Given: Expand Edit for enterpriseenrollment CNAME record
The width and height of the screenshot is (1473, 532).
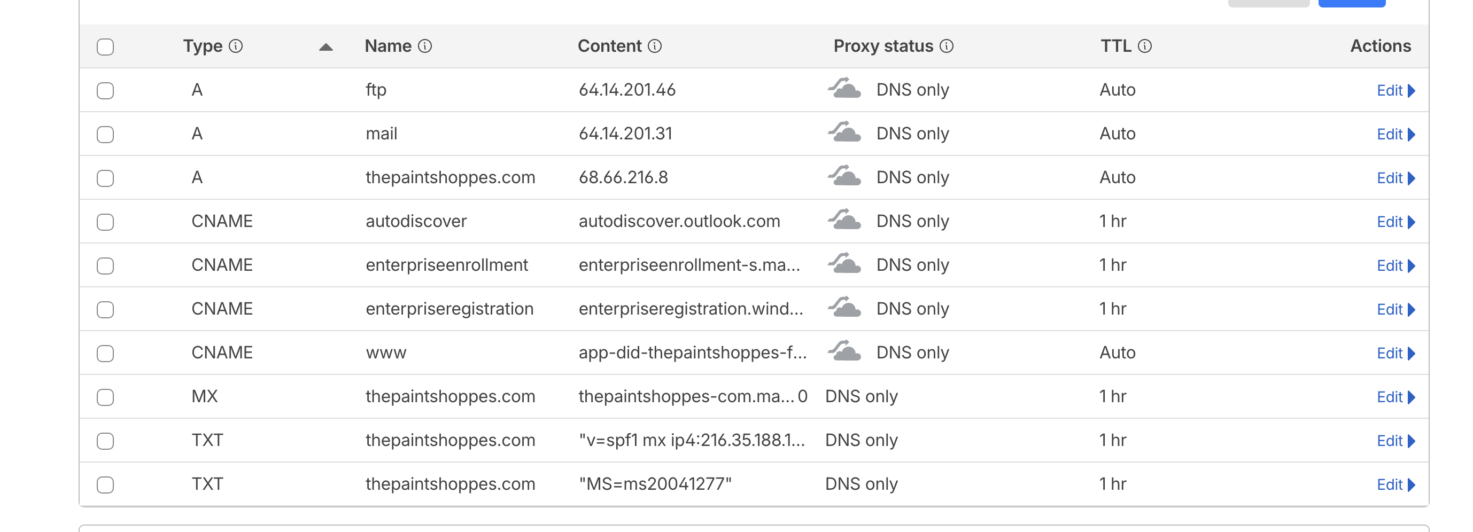Looking at the screenshot, I should pyautogui.click(x=1394, y=265).
